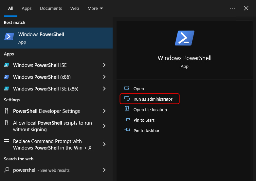Screen dimensions: 256x181
Task: Expand Replace Command Prompt setting chevron
Action: click(104, 144)
